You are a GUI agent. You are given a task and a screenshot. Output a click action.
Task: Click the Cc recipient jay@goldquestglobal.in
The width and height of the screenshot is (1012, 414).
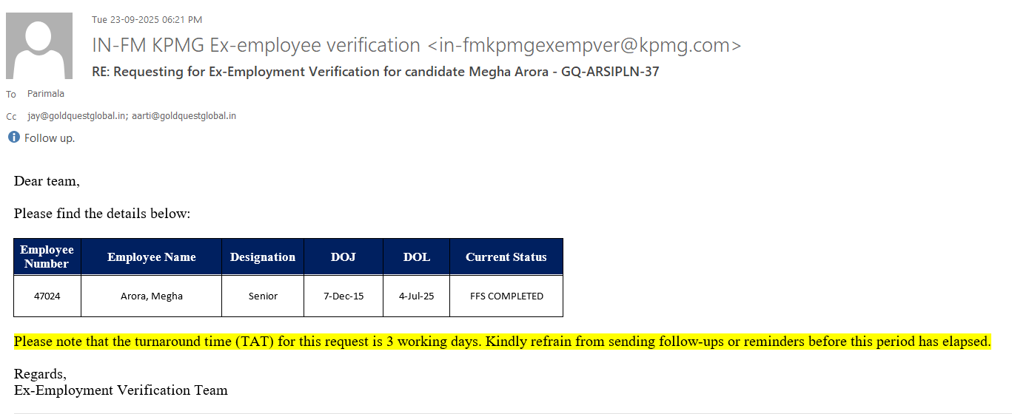click(x=76, y=116)
